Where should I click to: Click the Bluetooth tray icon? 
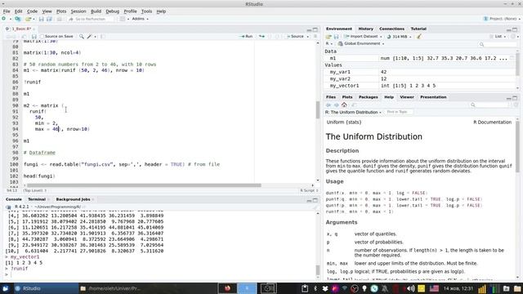pyautogui.click(x=315, y=288)
